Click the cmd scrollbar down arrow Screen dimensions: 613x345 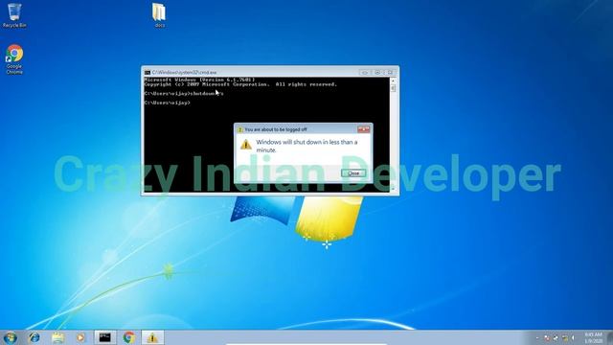point(393,189)
